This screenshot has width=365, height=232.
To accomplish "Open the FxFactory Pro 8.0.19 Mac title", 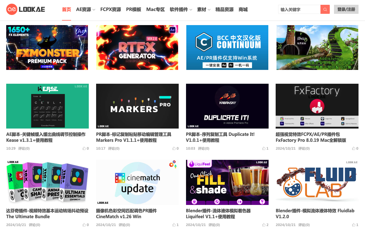I will pyautogui.click(x=311, y=137).
